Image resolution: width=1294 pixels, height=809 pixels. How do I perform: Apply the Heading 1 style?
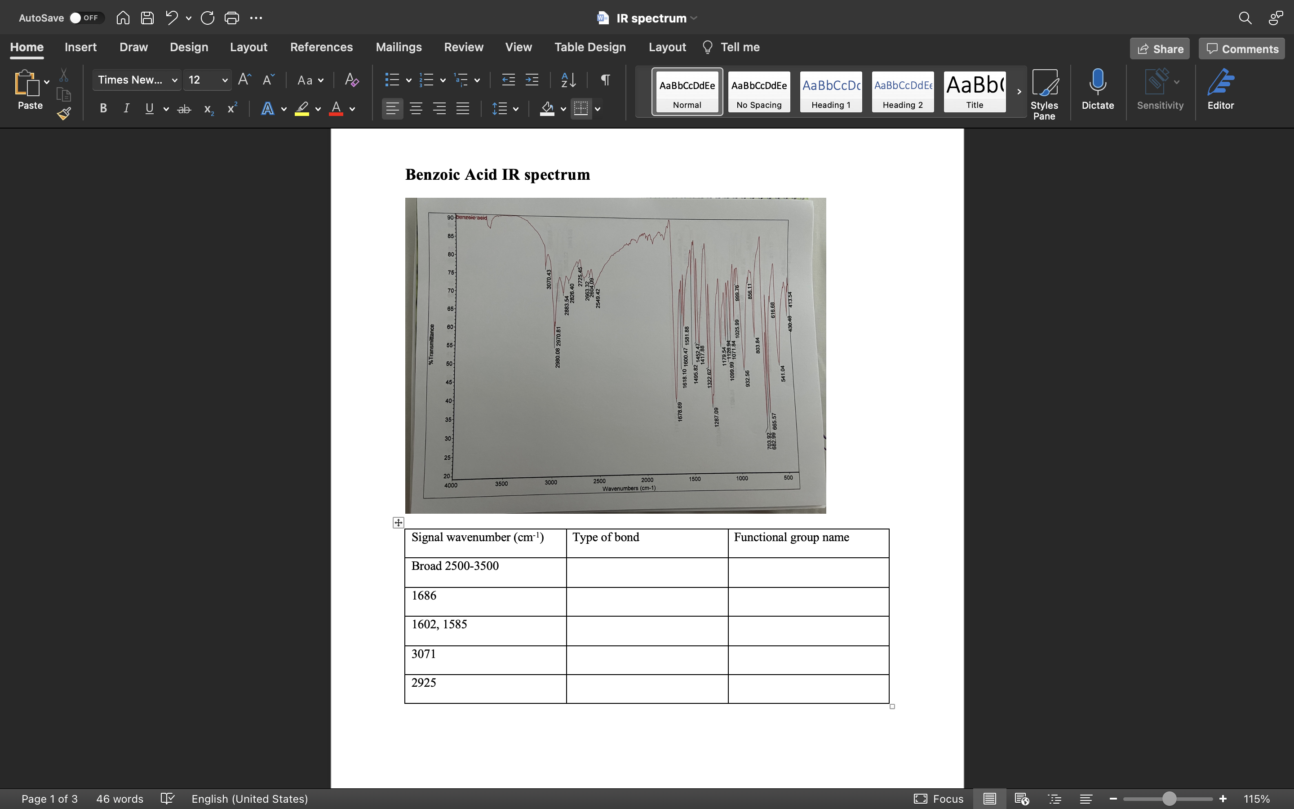coord(830,92)
